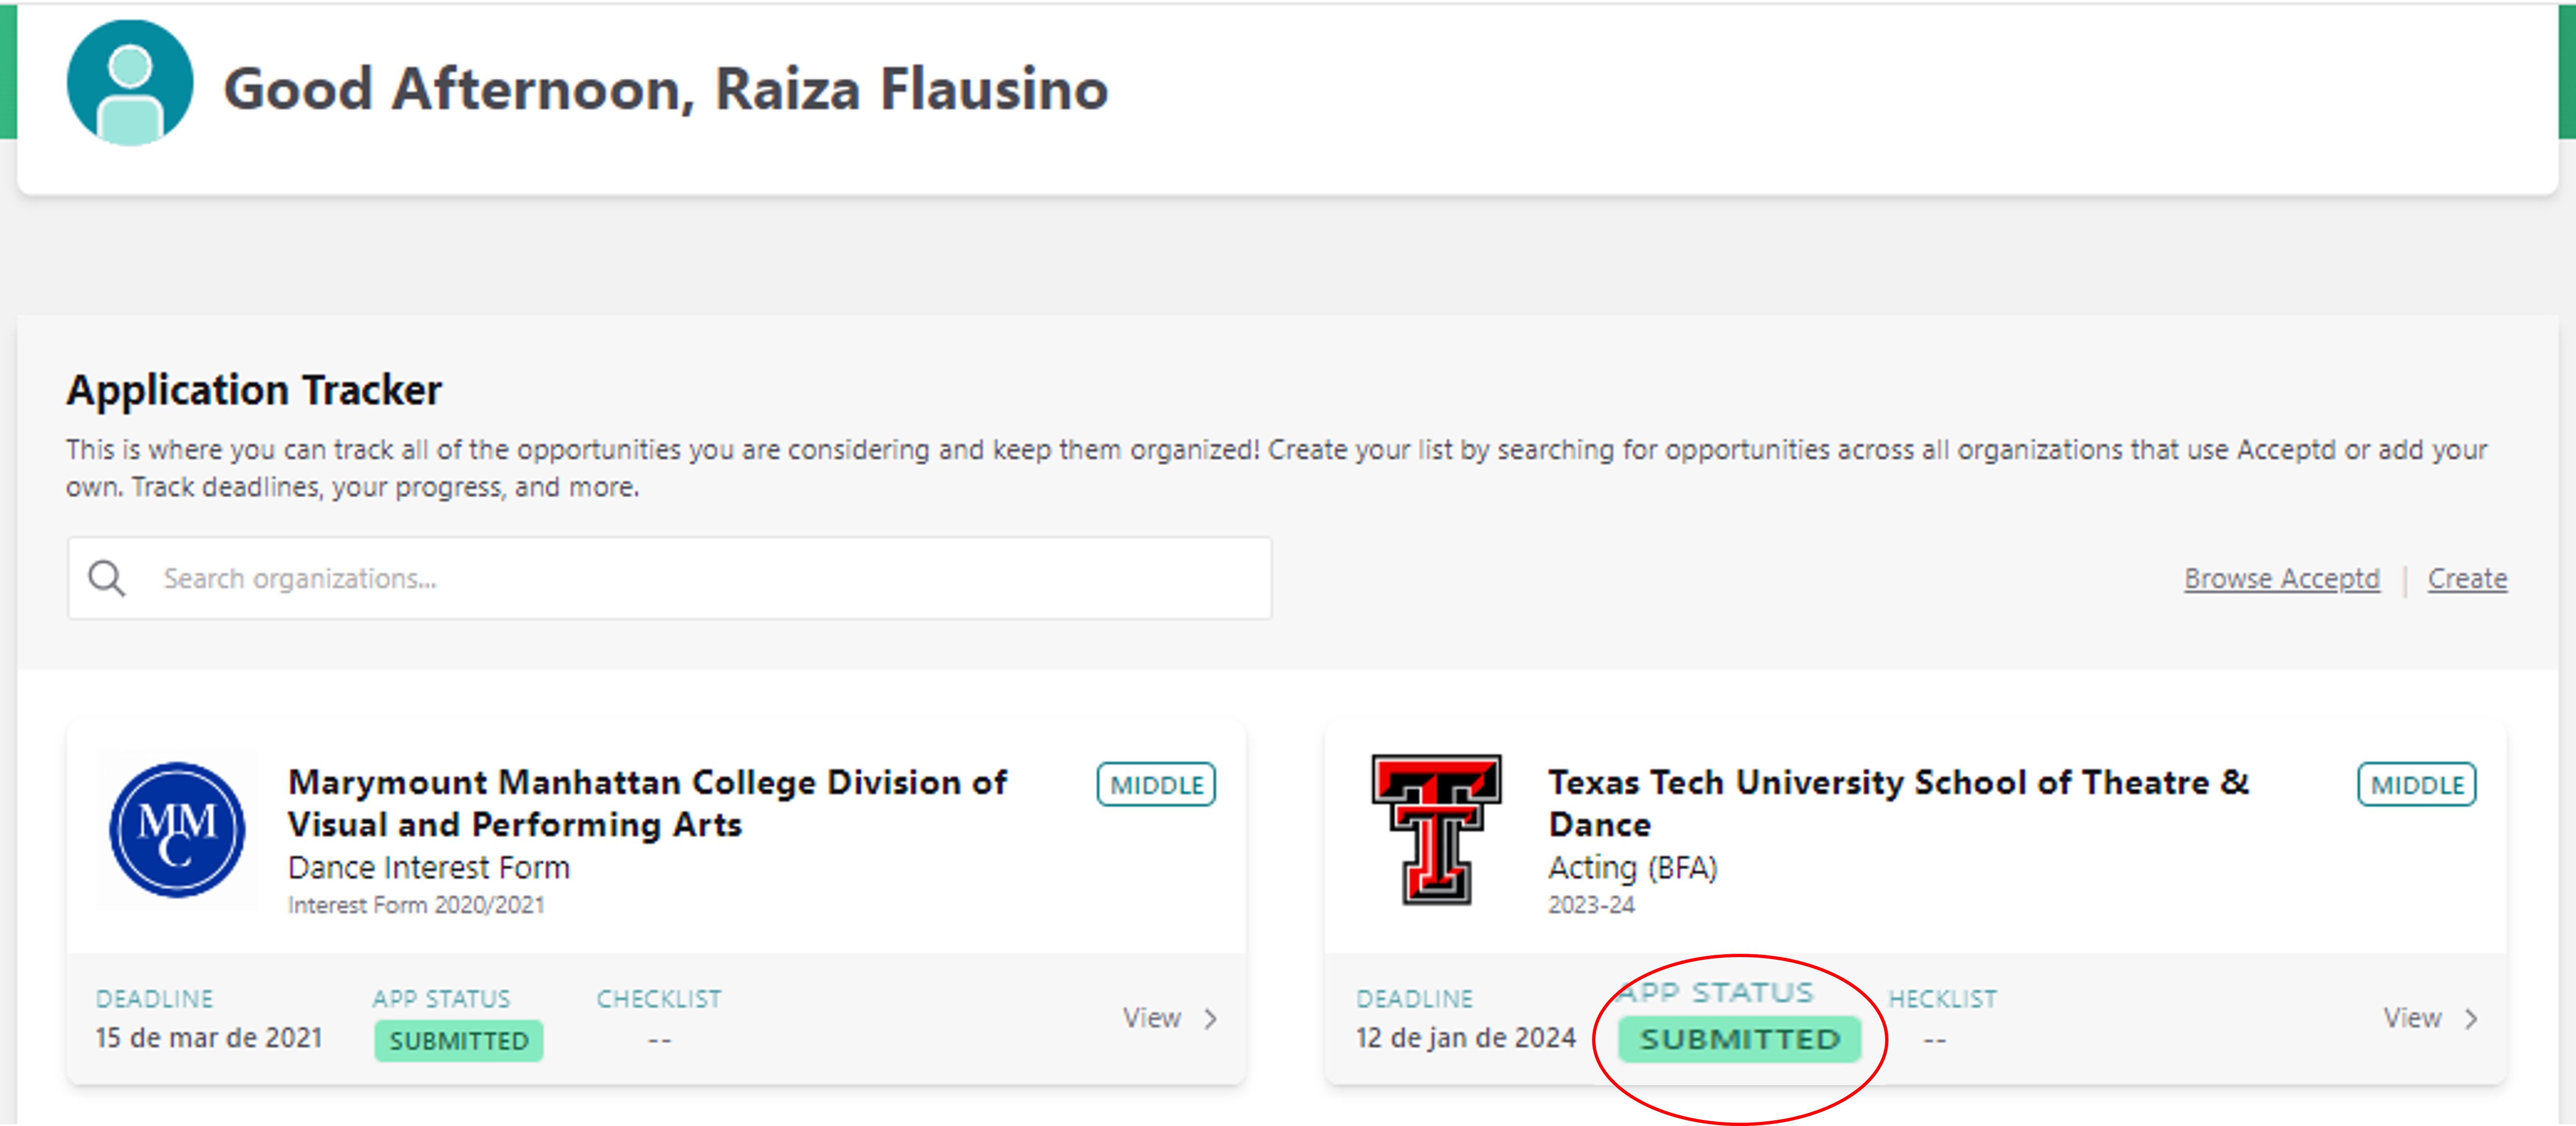Click the Acting (BFA) program name
Screen dimensions: 2576x1126
[x=1633, y=868]
